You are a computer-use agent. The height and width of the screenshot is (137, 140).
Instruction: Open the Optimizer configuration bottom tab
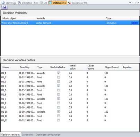48,135
